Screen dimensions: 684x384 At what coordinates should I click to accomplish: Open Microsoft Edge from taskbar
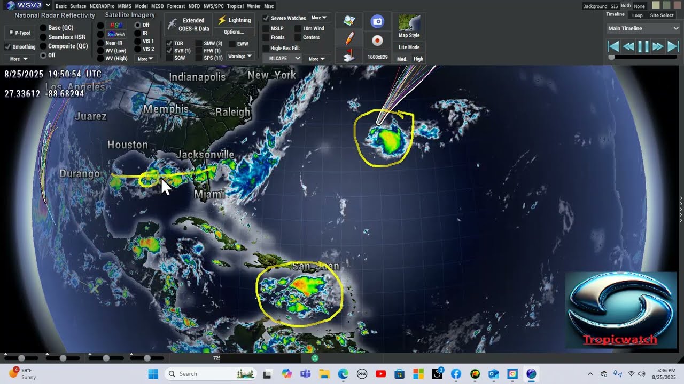click(343, 374)
